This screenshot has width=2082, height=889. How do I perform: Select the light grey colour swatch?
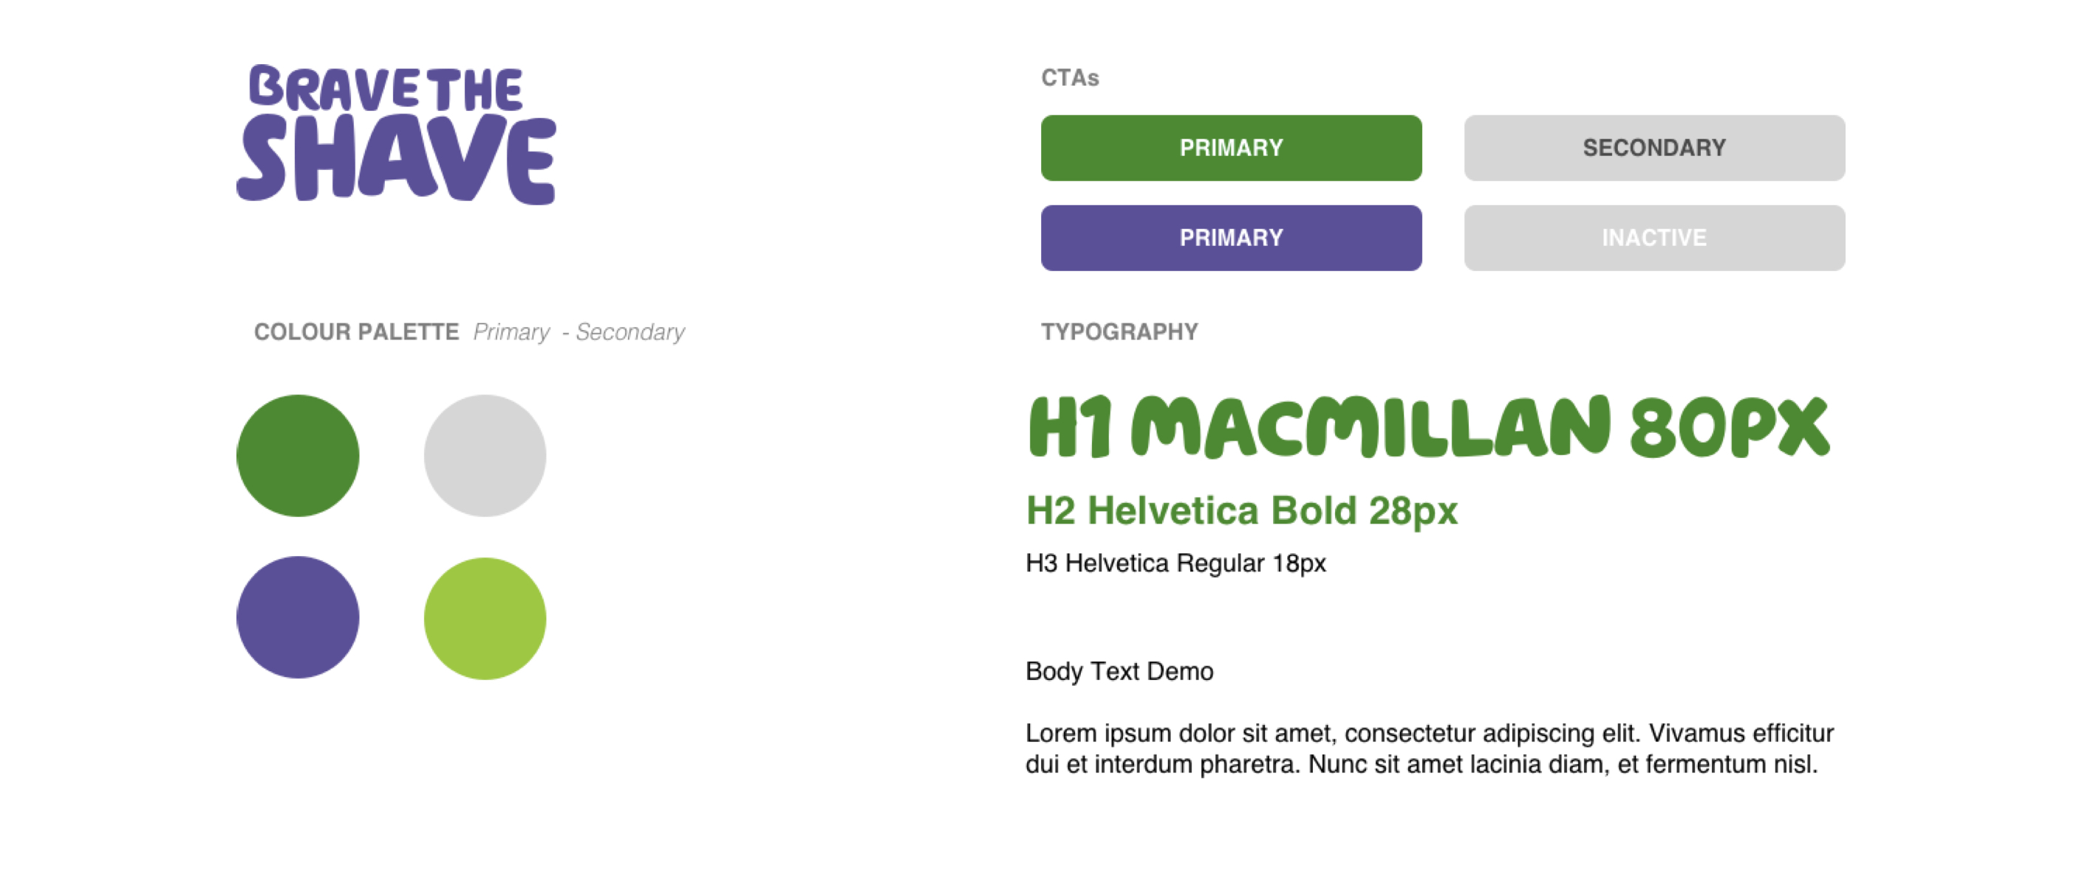tap(485, 456)
